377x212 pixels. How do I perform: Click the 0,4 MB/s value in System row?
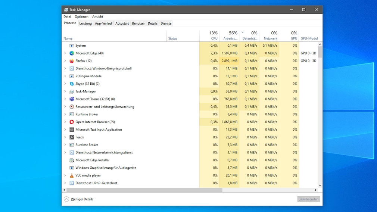point(251,46)
